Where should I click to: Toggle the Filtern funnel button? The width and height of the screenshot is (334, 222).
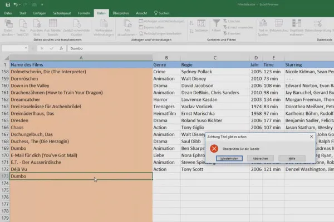[x=216, y=26]
